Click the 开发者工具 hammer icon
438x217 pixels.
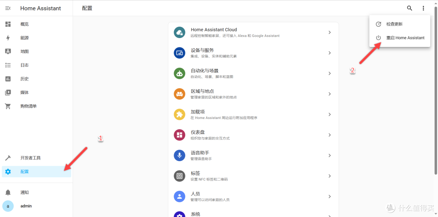tap(8, 158)
